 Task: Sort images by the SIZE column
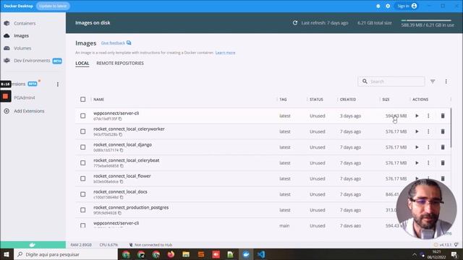point(386,100)
